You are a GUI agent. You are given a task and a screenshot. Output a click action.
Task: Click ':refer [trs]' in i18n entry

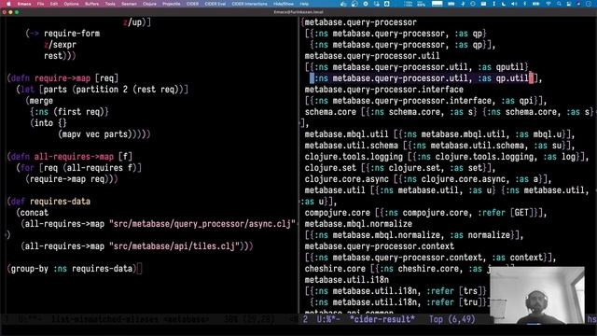click(454, 291)
